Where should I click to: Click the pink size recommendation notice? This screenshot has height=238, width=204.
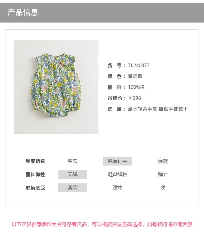102,224
